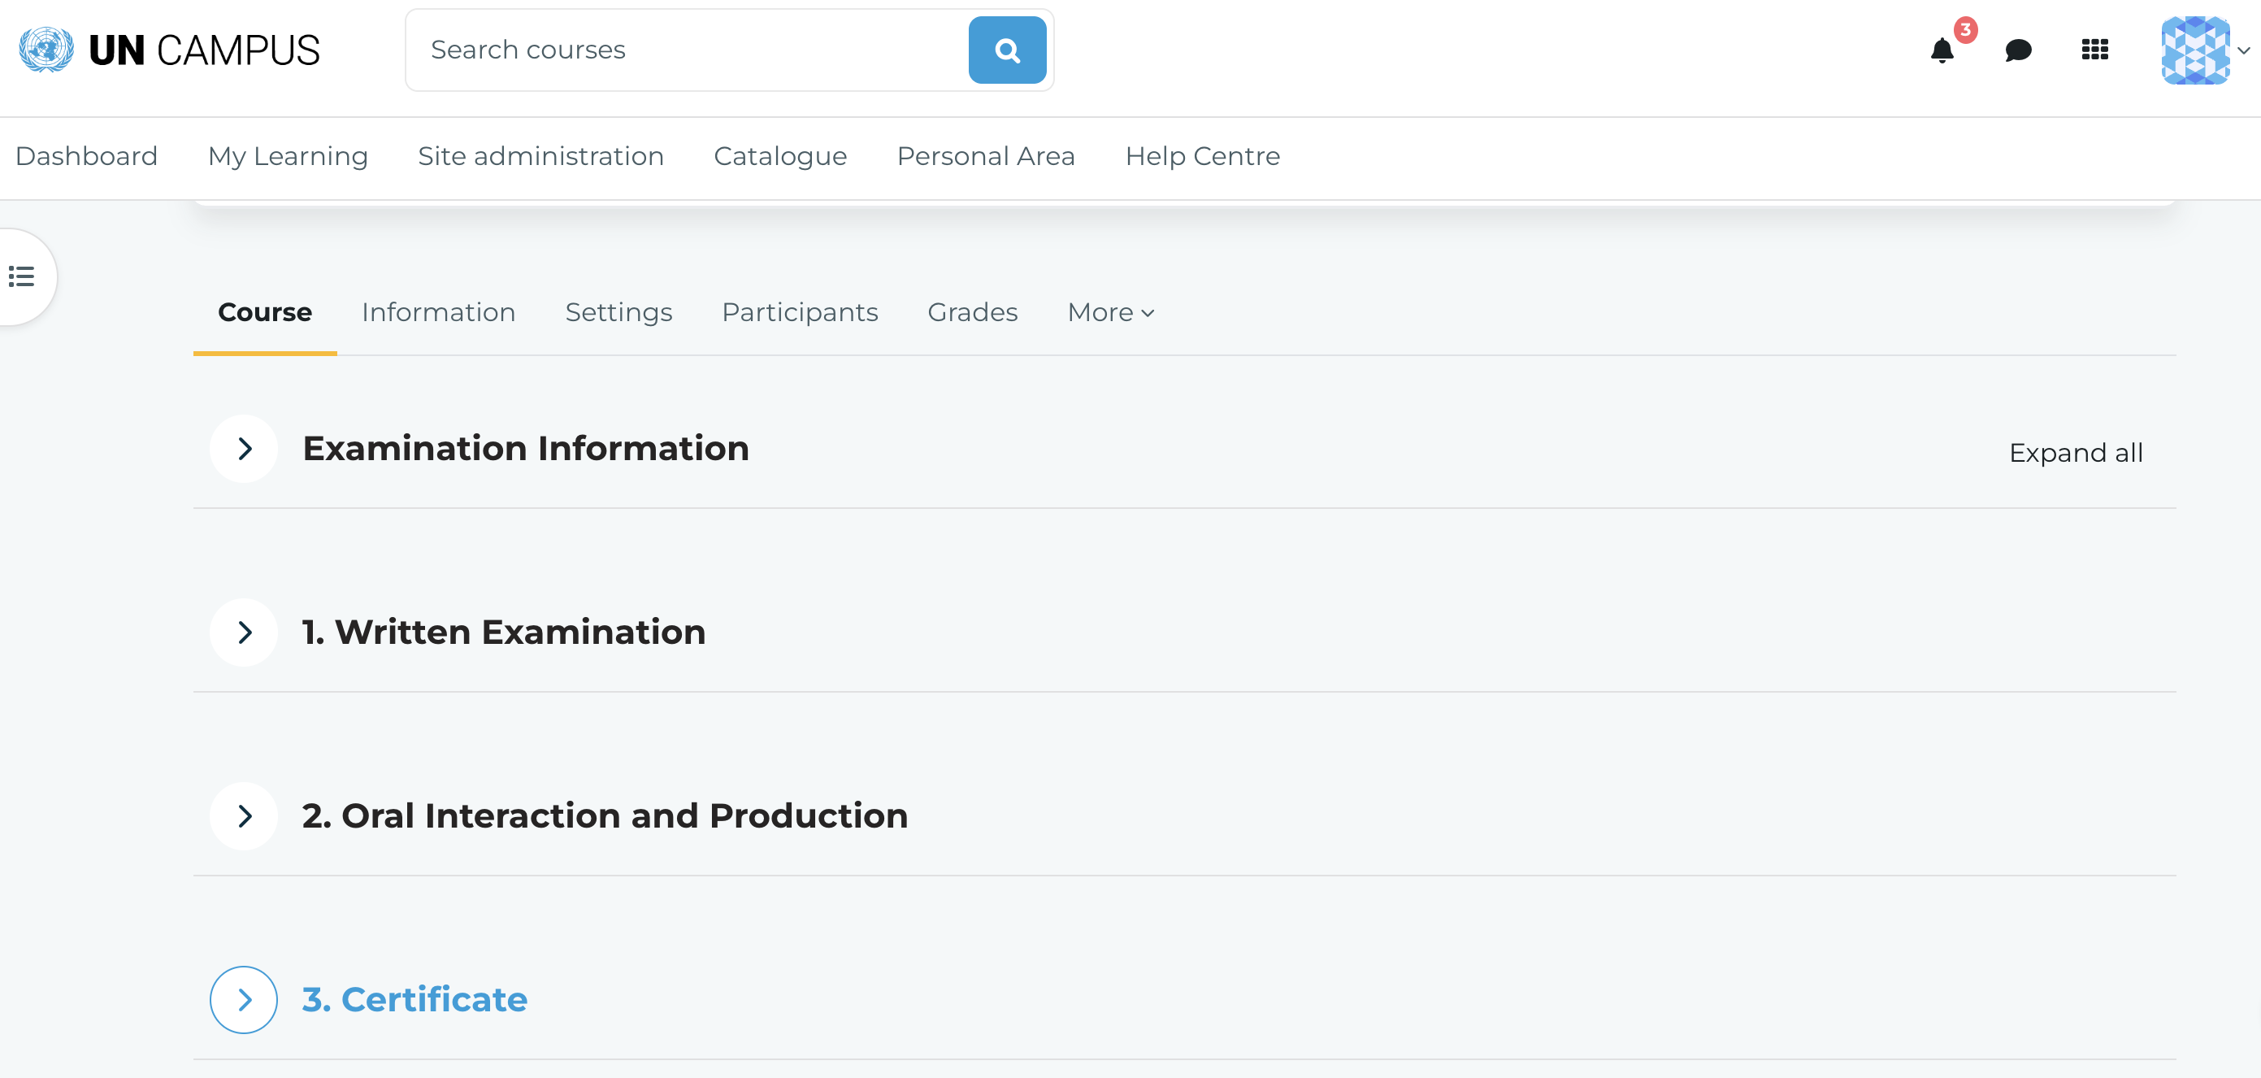Click the user avatar picture

[x=2195, y=50]
